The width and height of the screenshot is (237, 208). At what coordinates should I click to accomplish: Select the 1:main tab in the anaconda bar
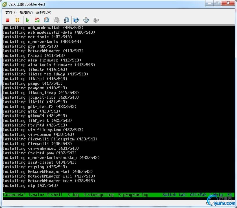coord(36,195)
